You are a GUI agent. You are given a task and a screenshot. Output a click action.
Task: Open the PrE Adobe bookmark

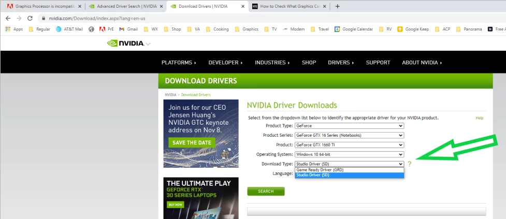[x=107, y=29]
